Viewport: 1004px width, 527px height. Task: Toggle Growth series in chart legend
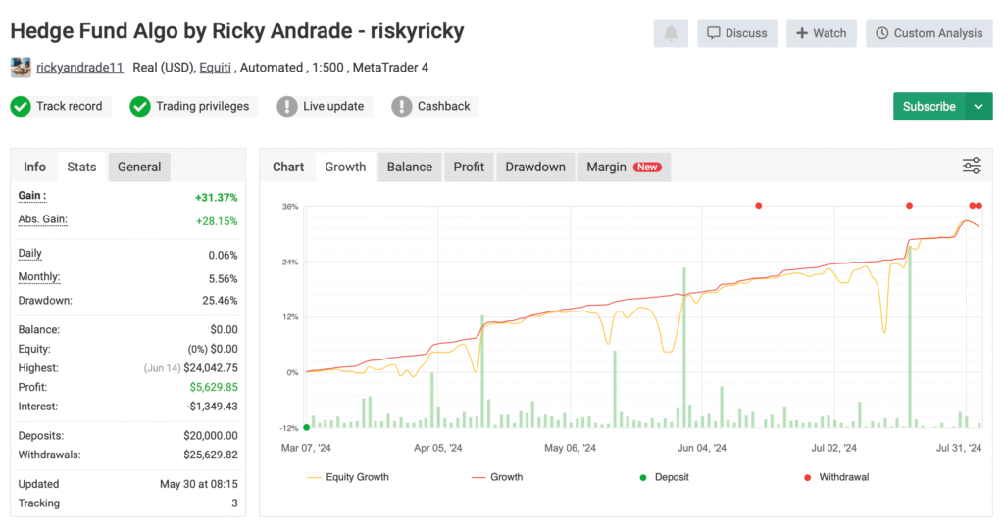tap(496, 477)
